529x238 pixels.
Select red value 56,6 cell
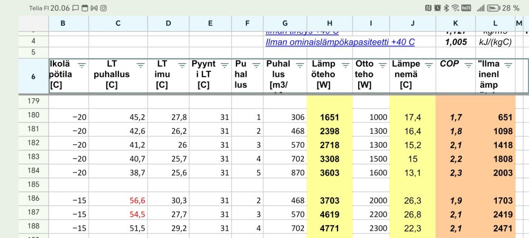(x=118, y=200)
